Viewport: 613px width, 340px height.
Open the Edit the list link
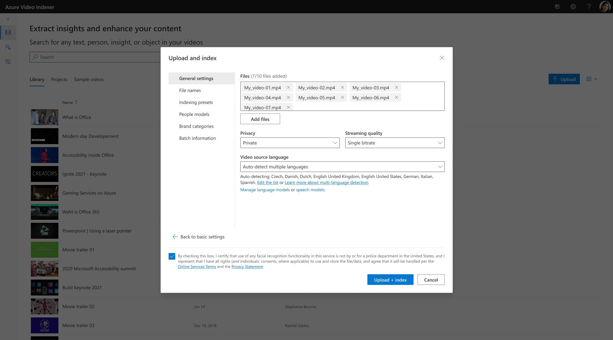click(268, 183)
